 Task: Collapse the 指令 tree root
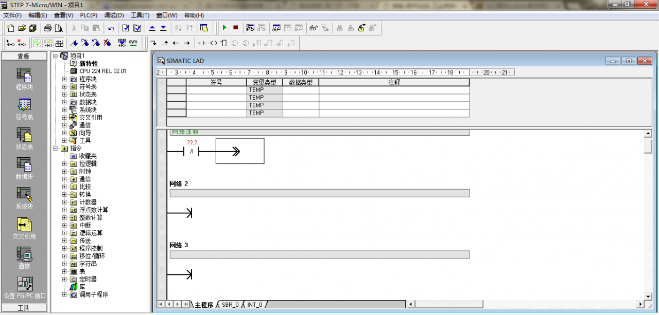[x=56, y=149]
